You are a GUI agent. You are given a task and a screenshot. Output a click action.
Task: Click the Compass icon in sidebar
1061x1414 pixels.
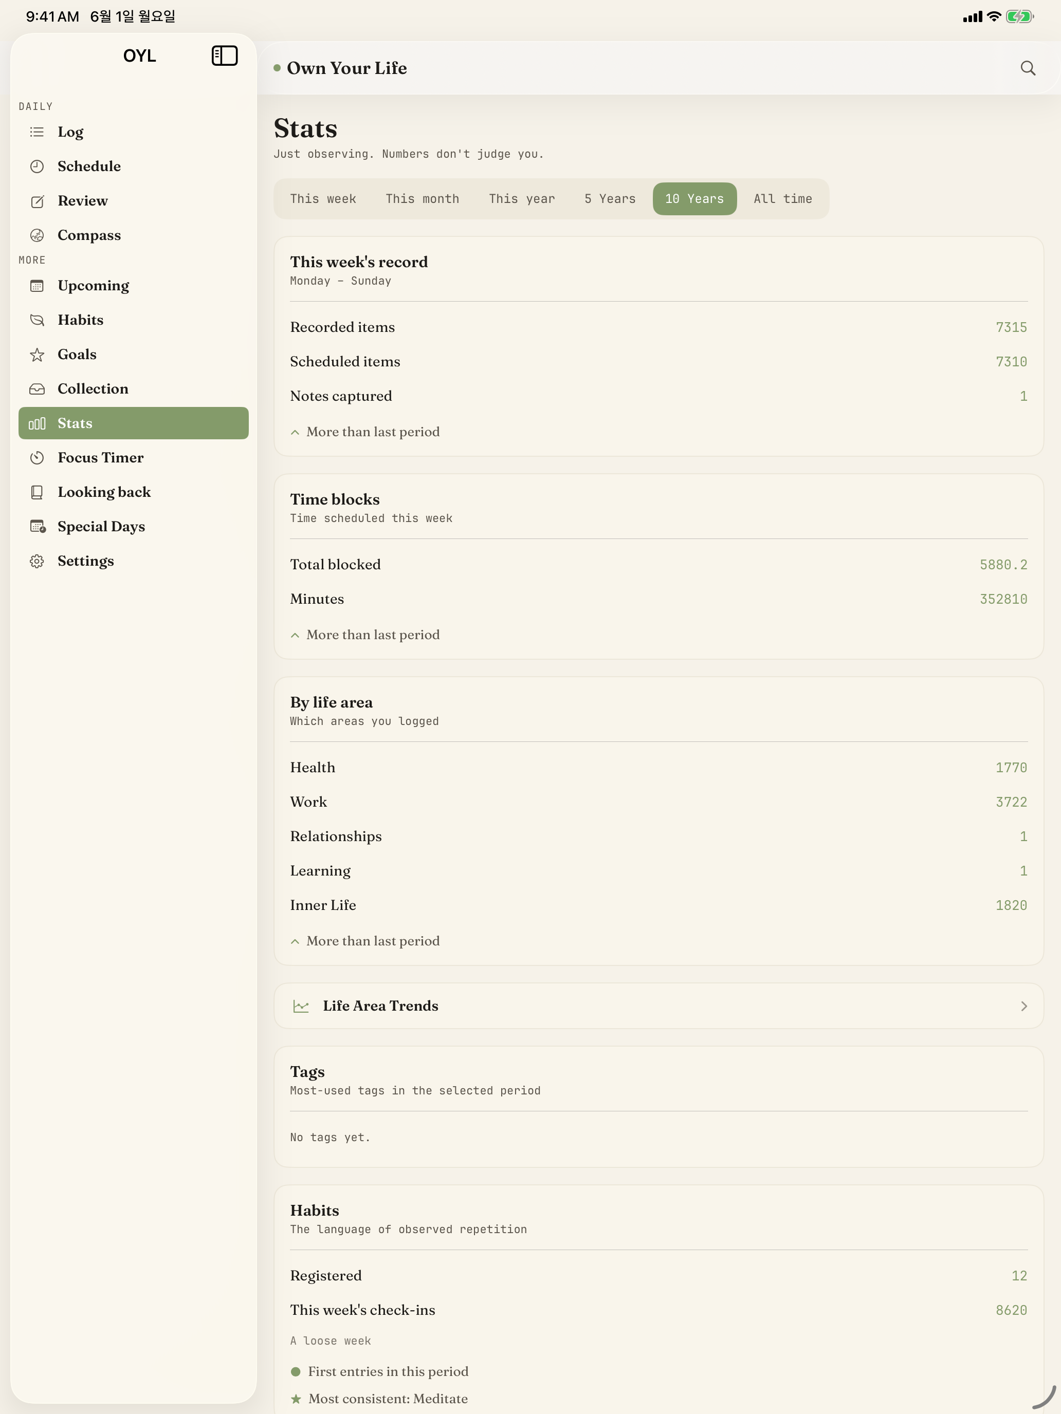(x=37, y=235)
